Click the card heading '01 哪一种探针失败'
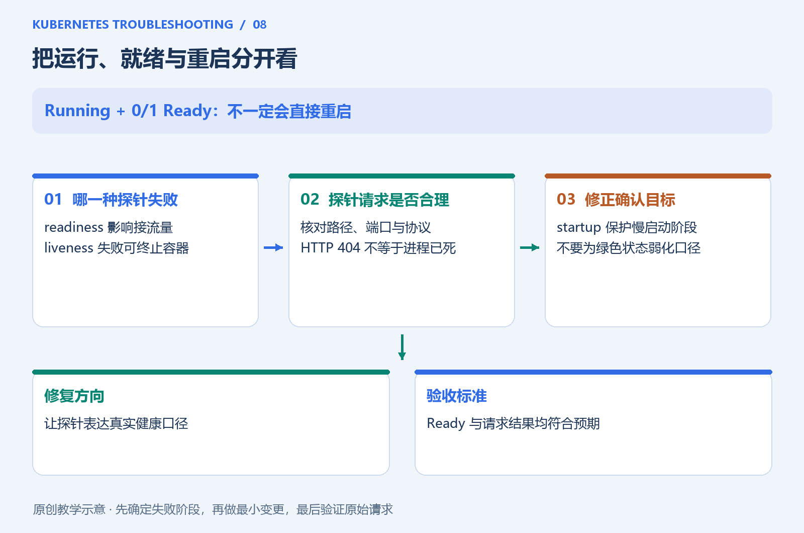The image size is (804, 533). click(x=111, y=200)
